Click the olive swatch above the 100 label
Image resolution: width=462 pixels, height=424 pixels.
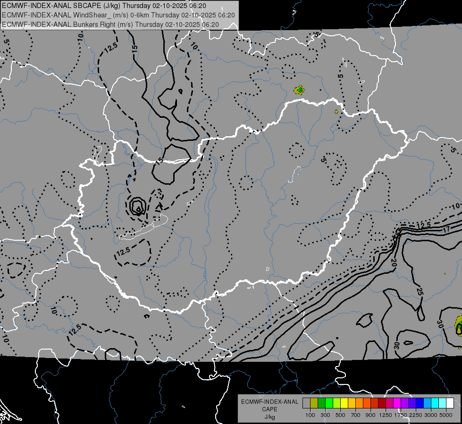point(314,403)
